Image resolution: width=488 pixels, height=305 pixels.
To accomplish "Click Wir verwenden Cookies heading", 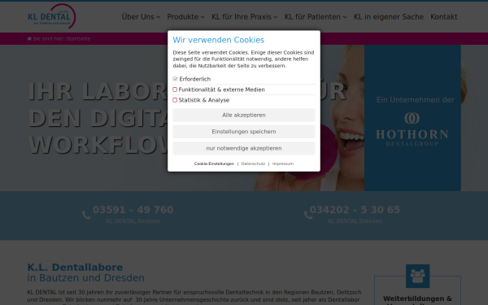I will (x=219, y=40).
